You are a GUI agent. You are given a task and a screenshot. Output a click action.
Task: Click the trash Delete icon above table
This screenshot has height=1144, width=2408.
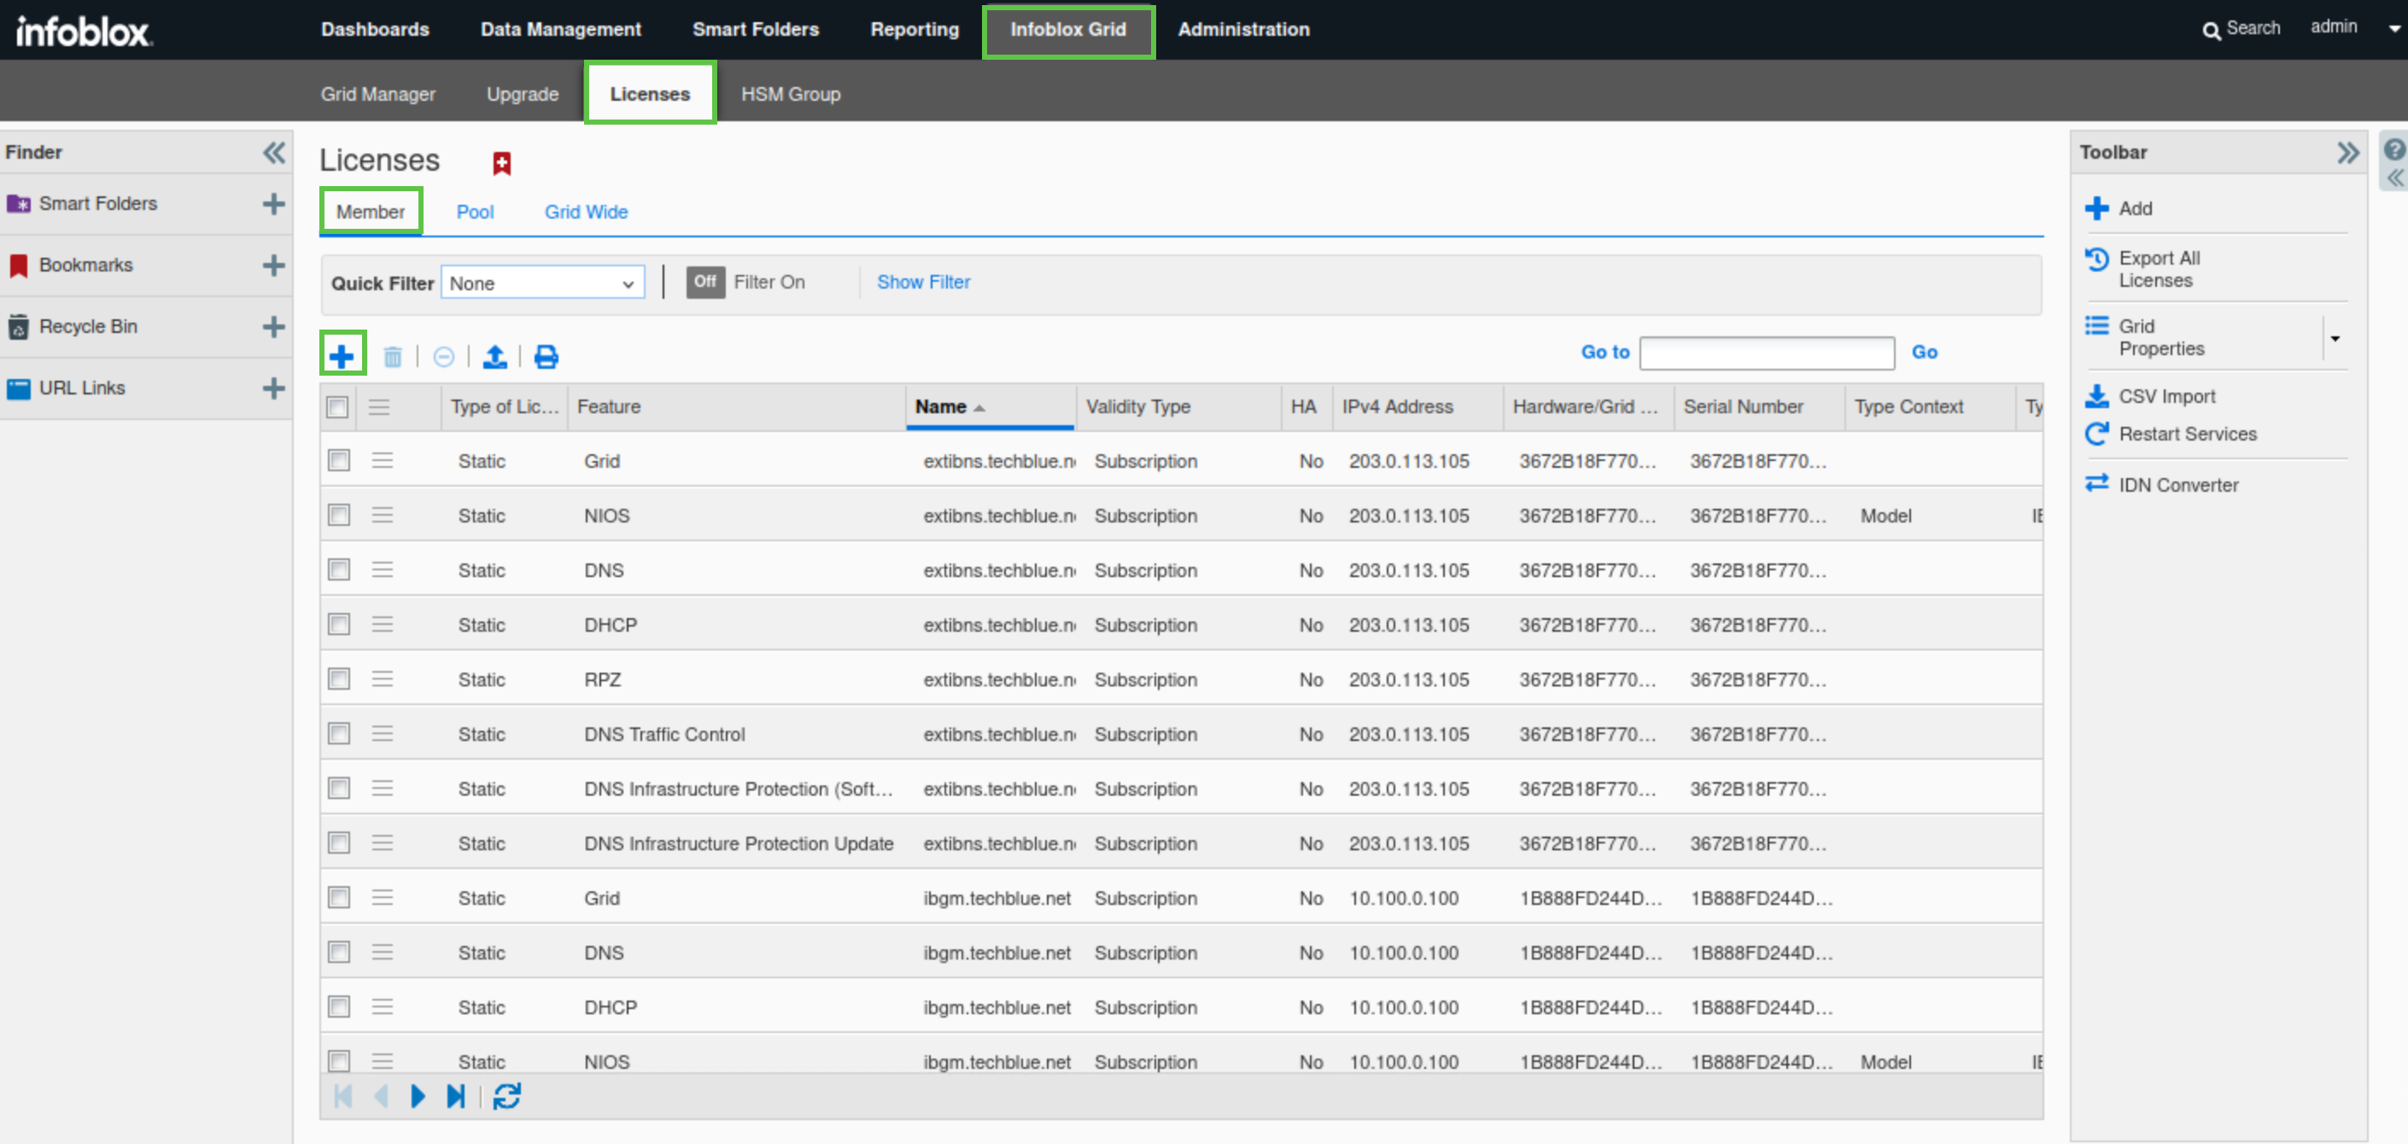(393, 356)
